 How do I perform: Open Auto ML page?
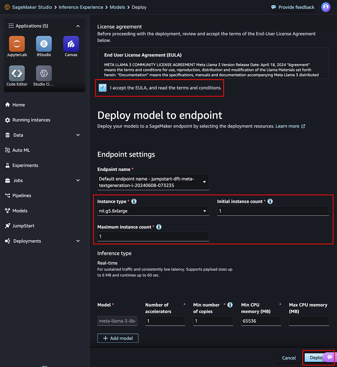(x=21, y=150)
